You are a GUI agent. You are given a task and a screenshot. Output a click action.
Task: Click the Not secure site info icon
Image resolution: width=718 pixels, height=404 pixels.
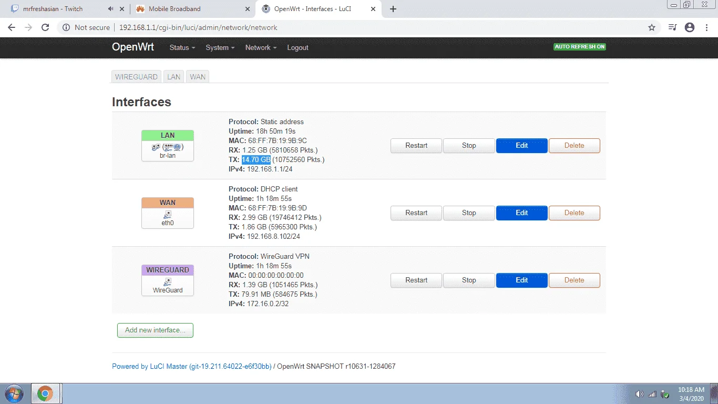tap(66, 27)
